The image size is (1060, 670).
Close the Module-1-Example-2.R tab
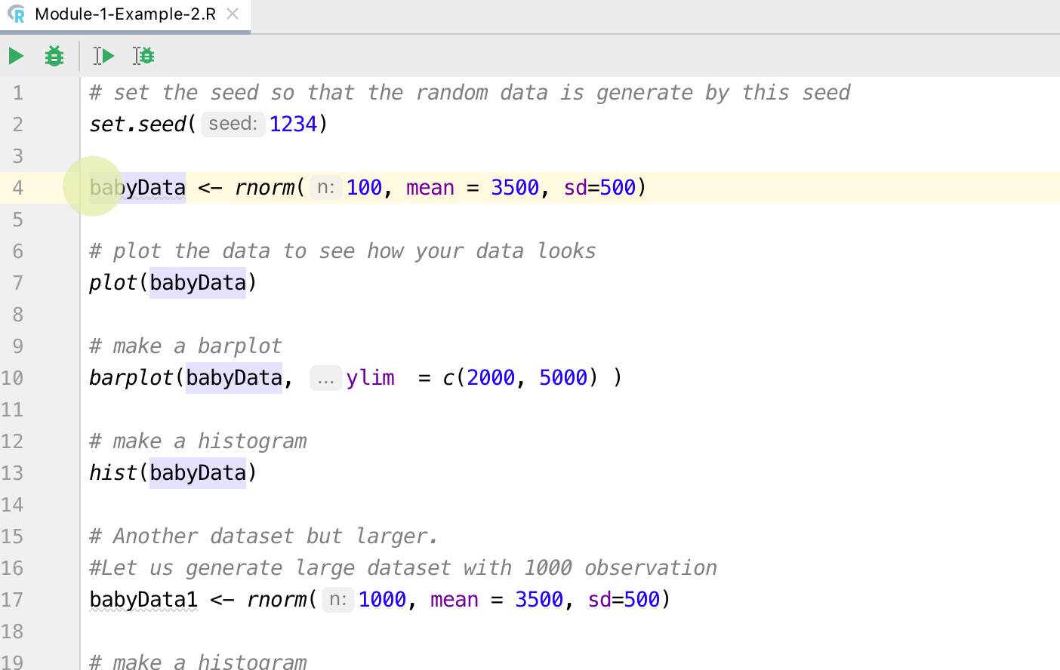[233, 14]
